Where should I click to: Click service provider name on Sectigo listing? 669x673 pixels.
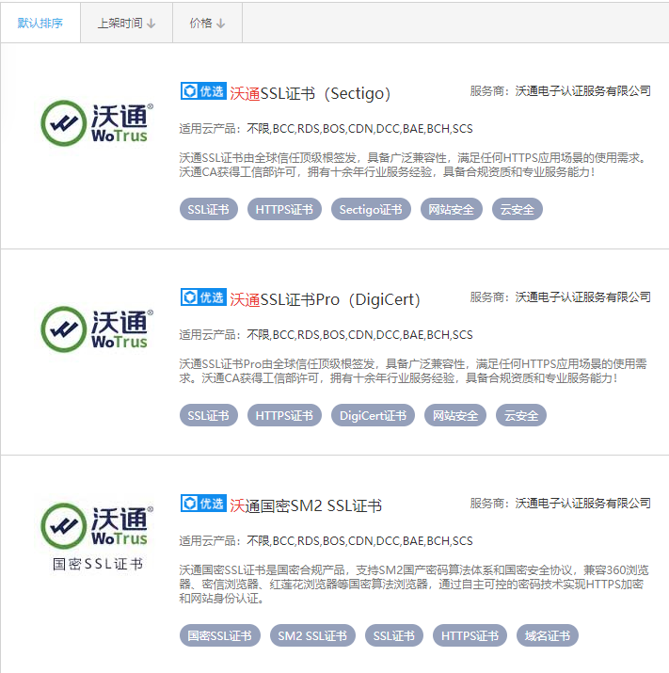(582, 90)
